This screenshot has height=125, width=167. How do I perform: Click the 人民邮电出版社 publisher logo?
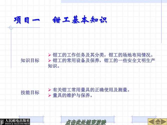pyautogui.click(x=15, y=122)
